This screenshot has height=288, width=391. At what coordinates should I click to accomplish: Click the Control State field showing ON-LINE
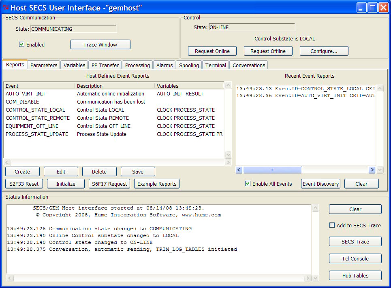click(252, 28)
